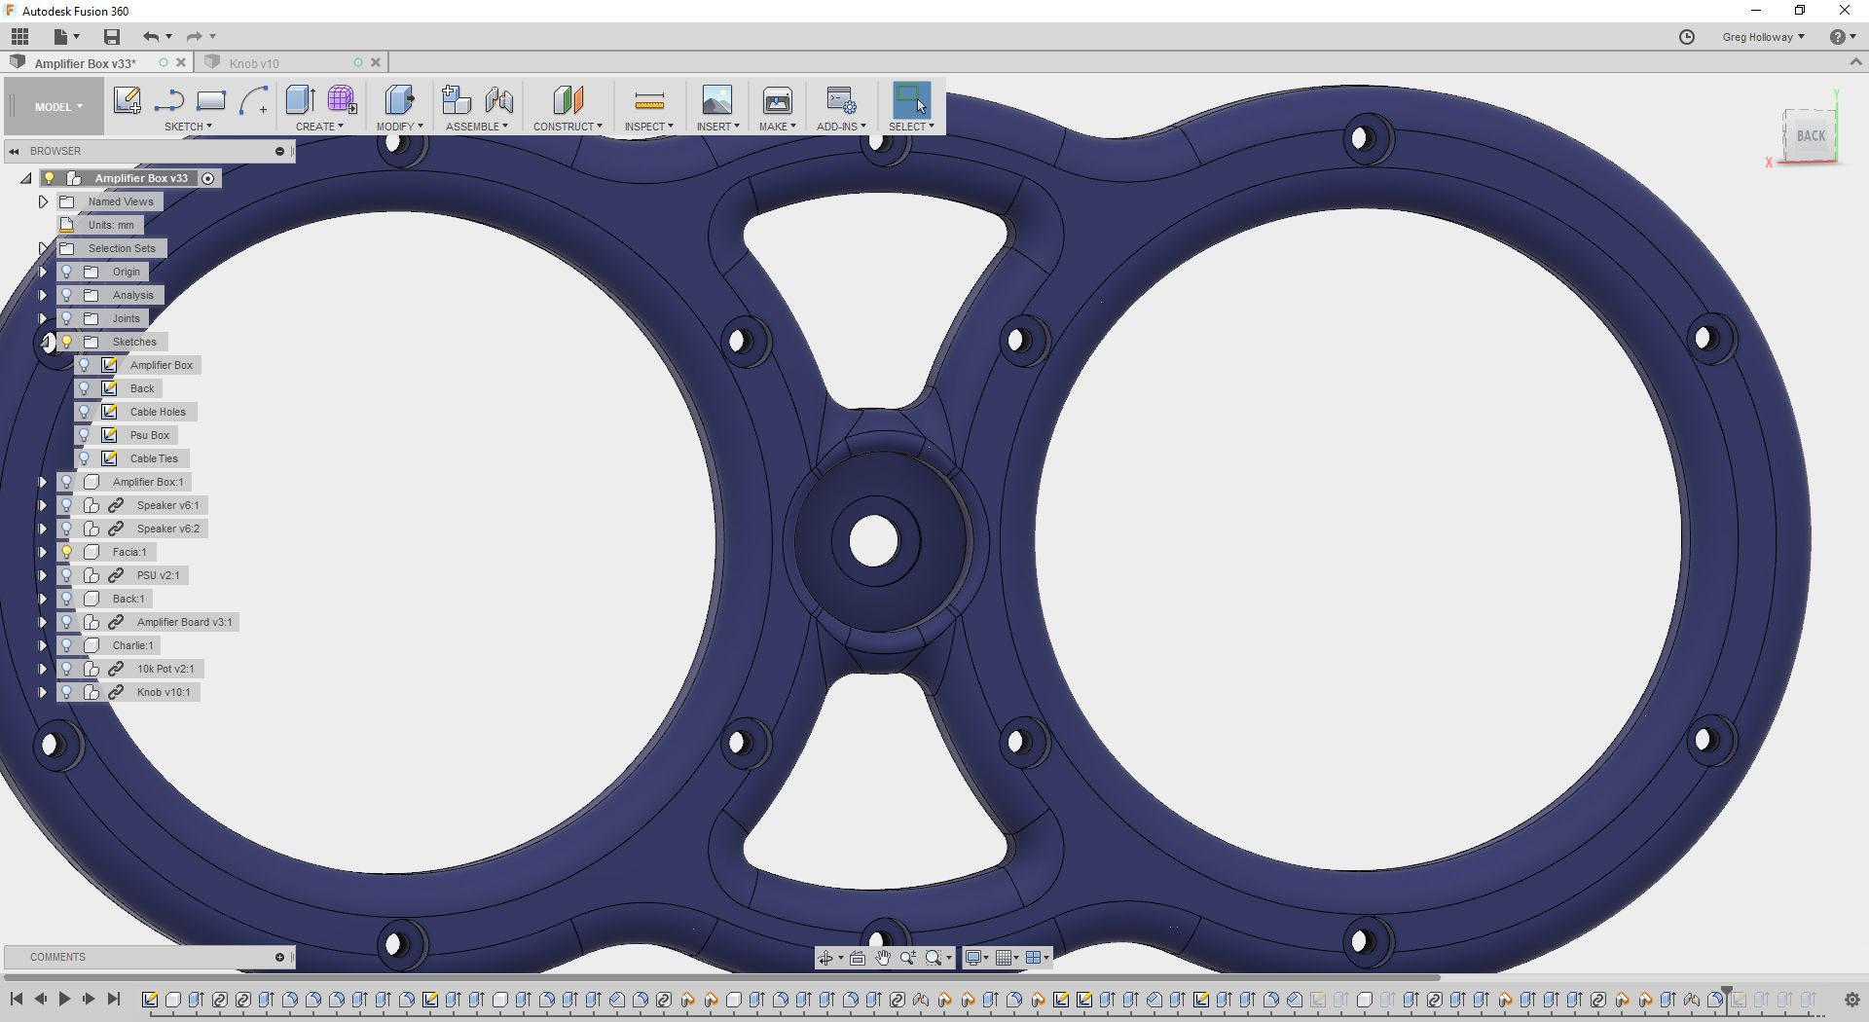The image size is (1869, 1022).
Task: Play the timeline forward
Action: click(64, 999)
